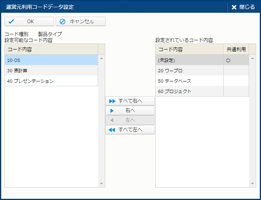Click left list scrollbar up arrow
Viewport: 261px width, 200px height.
coord(101,59)
